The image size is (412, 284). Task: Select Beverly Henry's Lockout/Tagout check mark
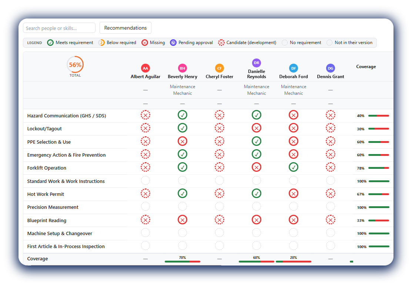click(x=182, y=128)
